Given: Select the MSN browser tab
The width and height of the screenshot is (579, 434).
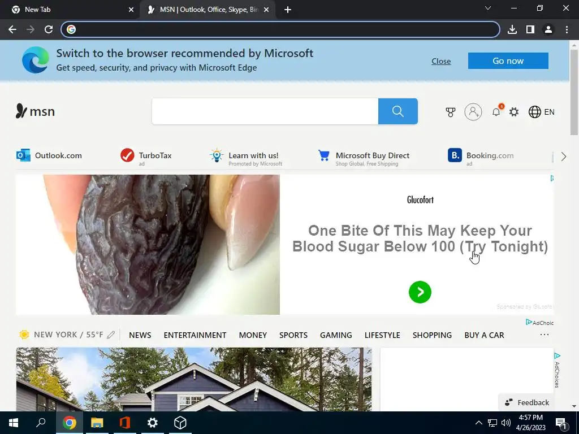Looking at the screenshot, I should (x=209, y=10).
